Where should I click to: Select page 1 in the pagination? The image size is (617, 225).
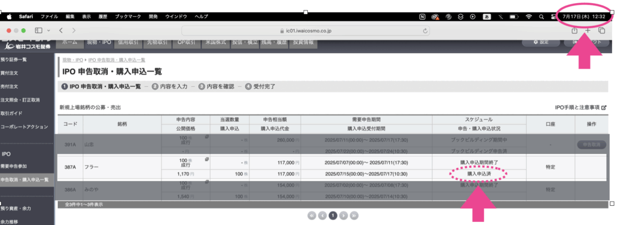pyautogui.click(x=333, y=215)
